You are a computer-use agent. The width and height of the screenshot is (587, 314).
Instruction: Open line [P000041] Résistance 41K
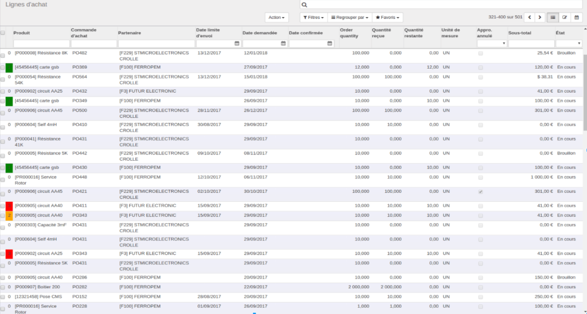pyautogui.click(x=37, y=142)
